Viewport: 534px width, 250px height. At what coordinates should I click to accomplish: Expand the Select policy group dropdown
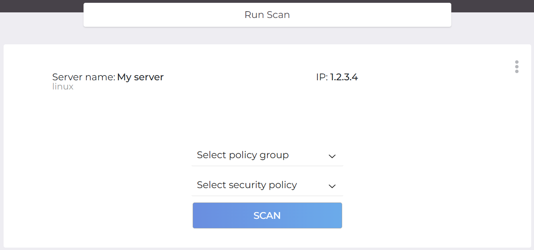[x=267, y=155]
